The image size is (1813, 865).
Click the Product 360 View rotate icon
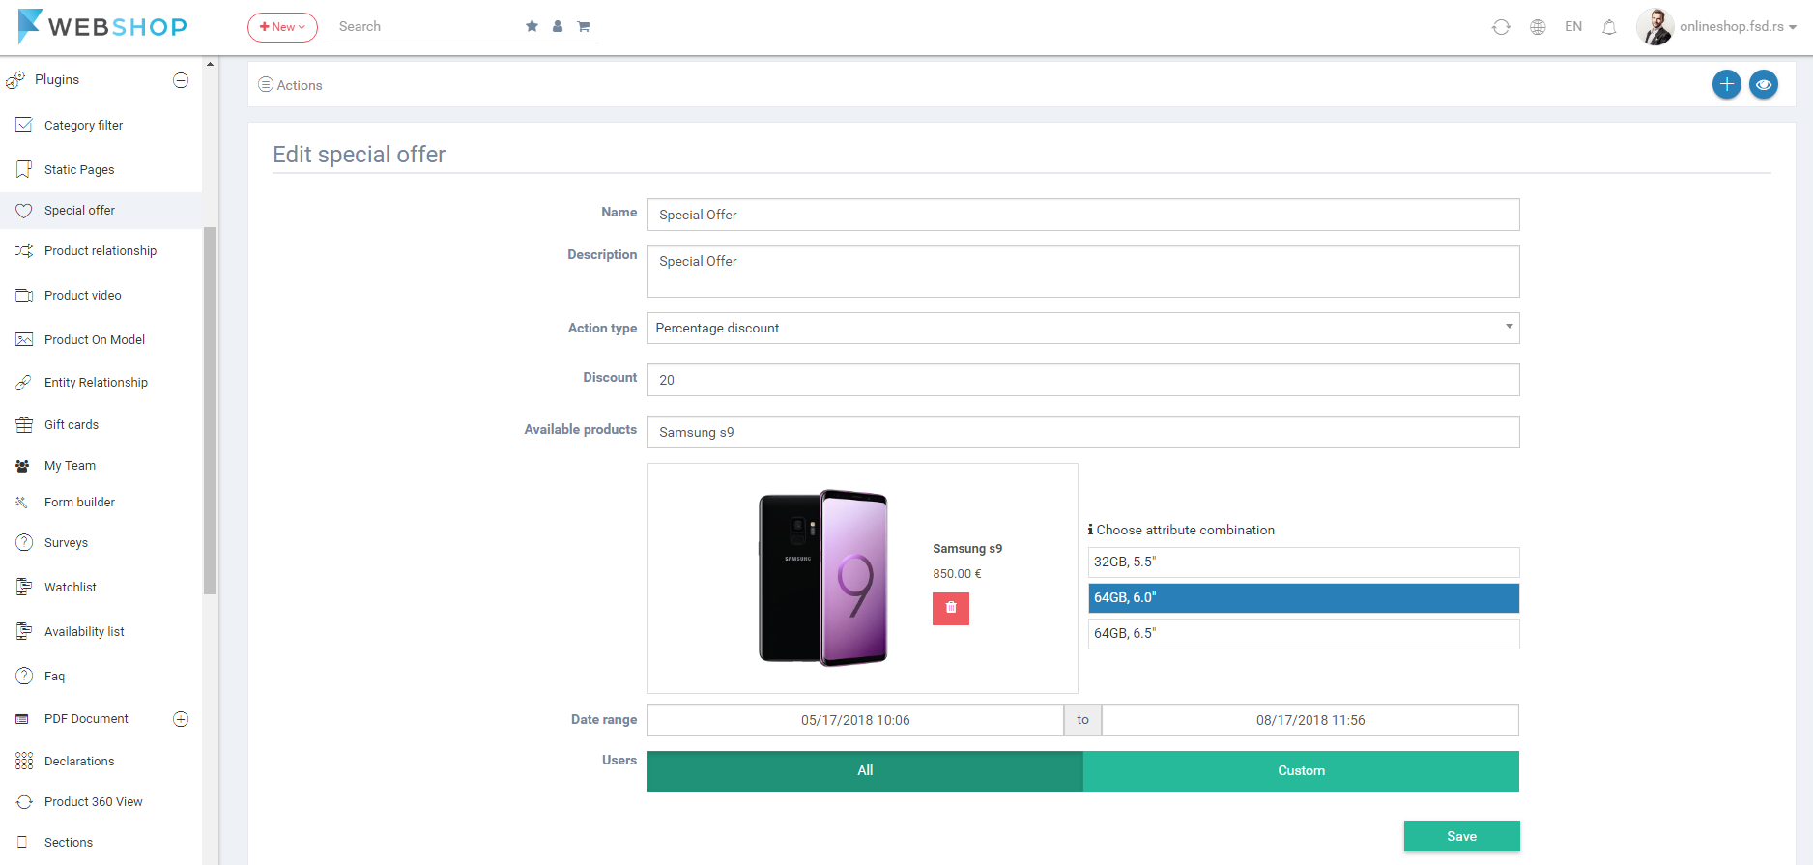tap(24, 802)
